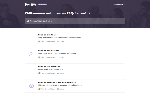Click 'Willkommen auf unseren FAQ-Seiten!' heading

click(x=57, y=13)
